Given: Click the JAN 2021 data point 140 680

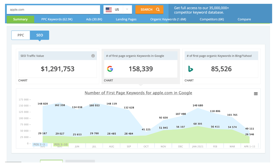Looking at the screenshot, I should [198, 108].
